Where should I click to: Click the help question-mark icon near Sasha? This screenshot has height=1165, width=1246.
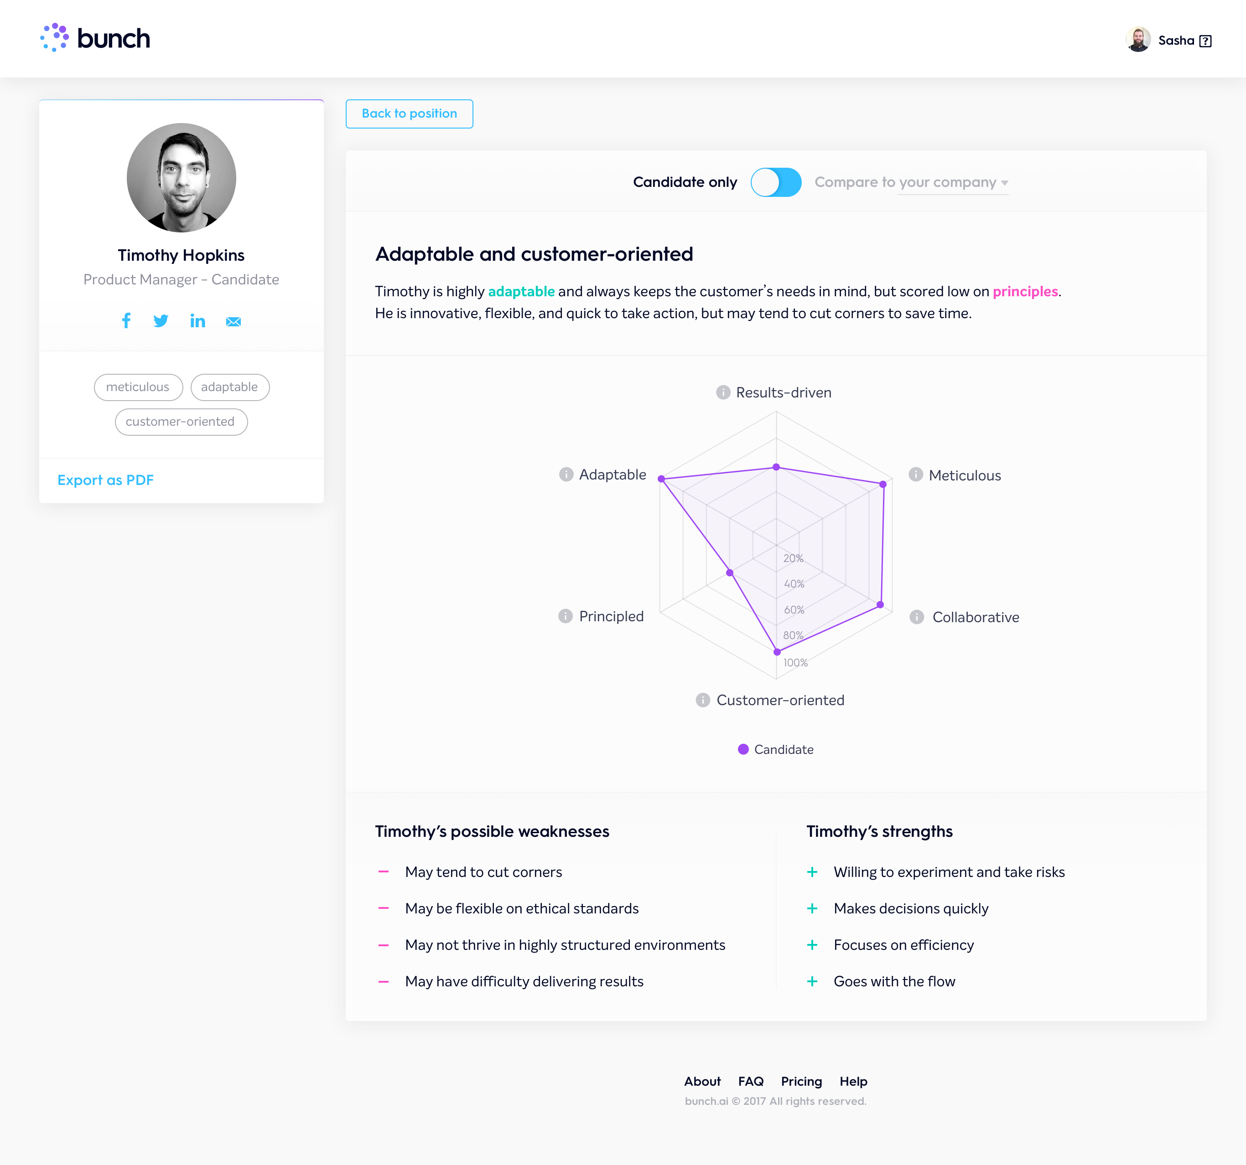[x=1204, y=41]
